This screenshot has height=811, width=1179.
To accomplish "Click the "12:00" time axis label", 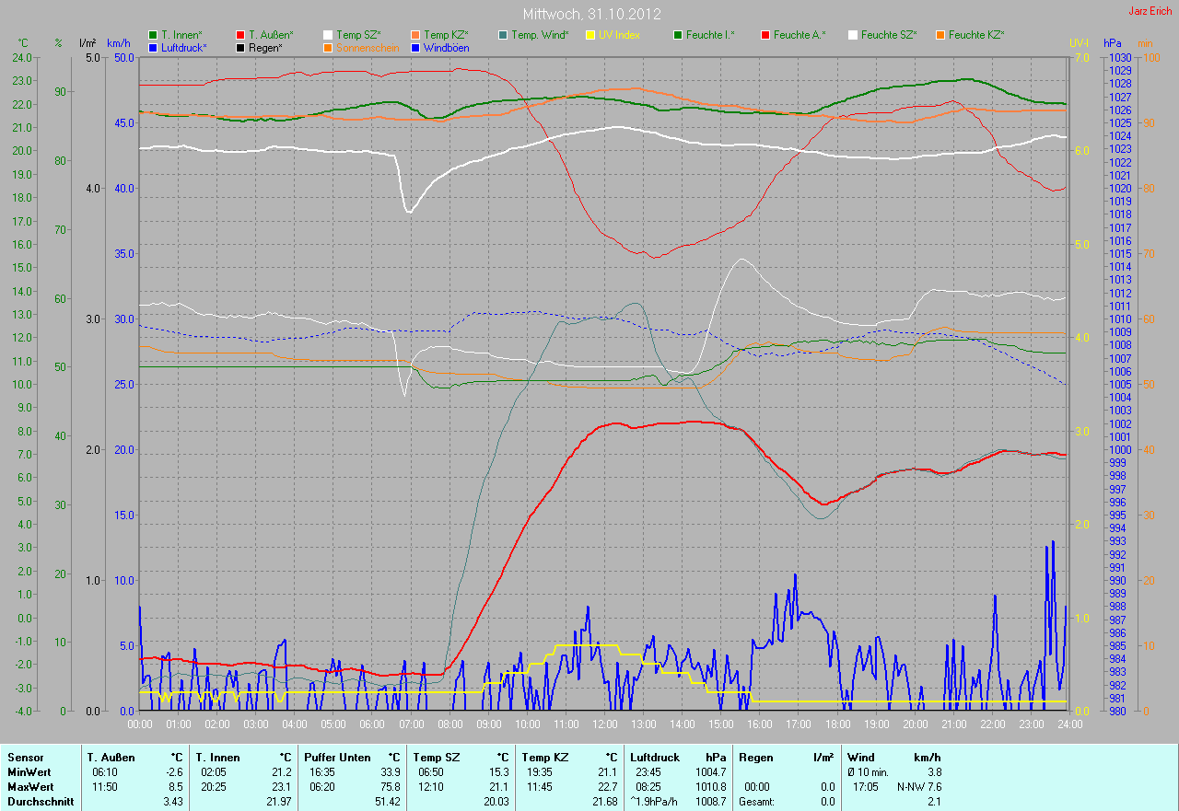I will (604, 724).
